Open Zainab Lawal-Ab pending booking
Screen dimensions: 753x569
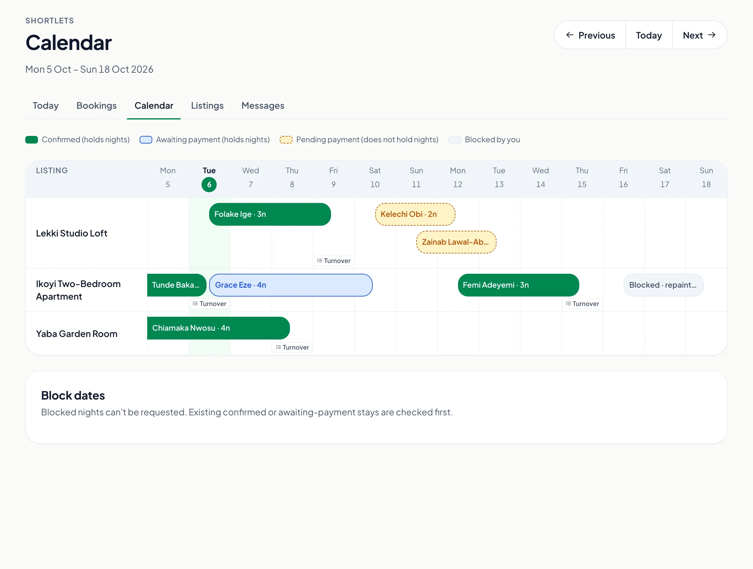point(456,242)
